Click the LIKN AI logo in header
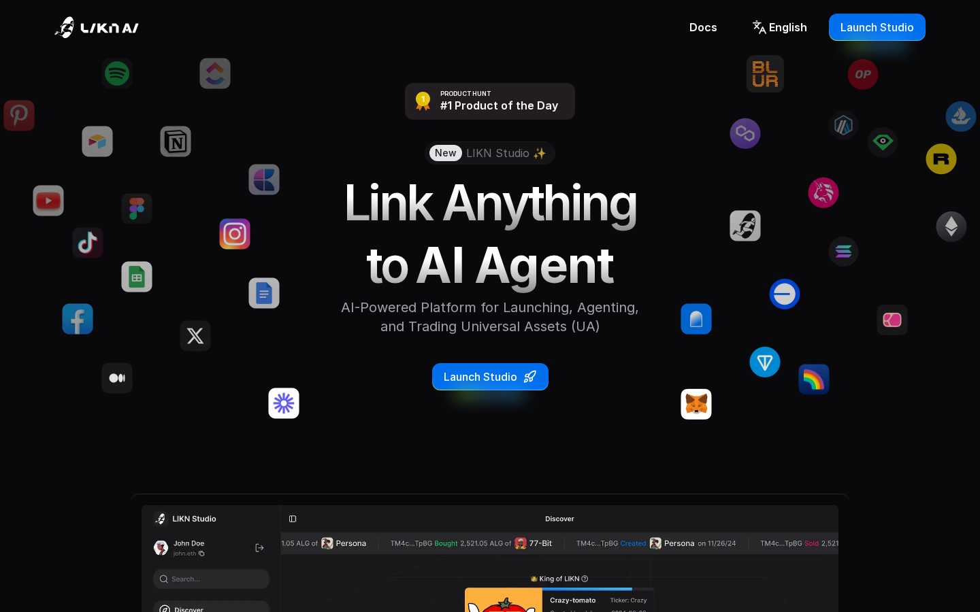The height and width of the screenshot is (612, 980). pyautogui.click(x=97, y=27)
